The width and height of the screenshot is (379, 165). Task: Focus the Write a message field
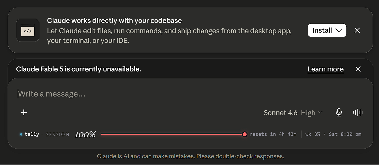tap(190, 94)
